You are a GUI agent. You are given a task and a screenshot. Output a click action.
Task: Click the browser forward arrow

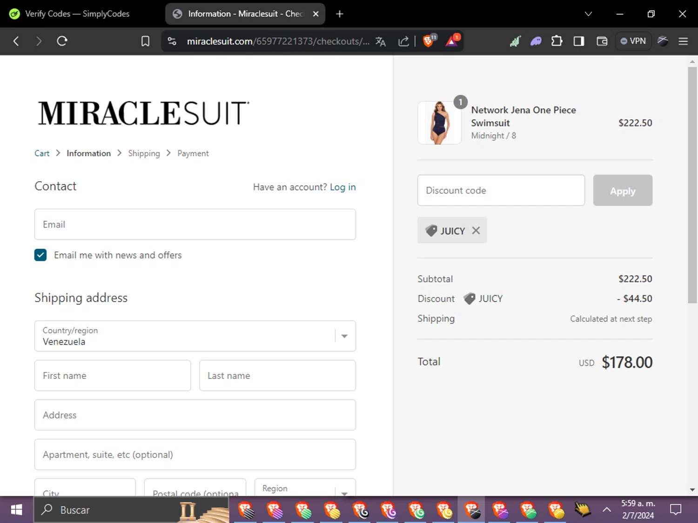39,41
